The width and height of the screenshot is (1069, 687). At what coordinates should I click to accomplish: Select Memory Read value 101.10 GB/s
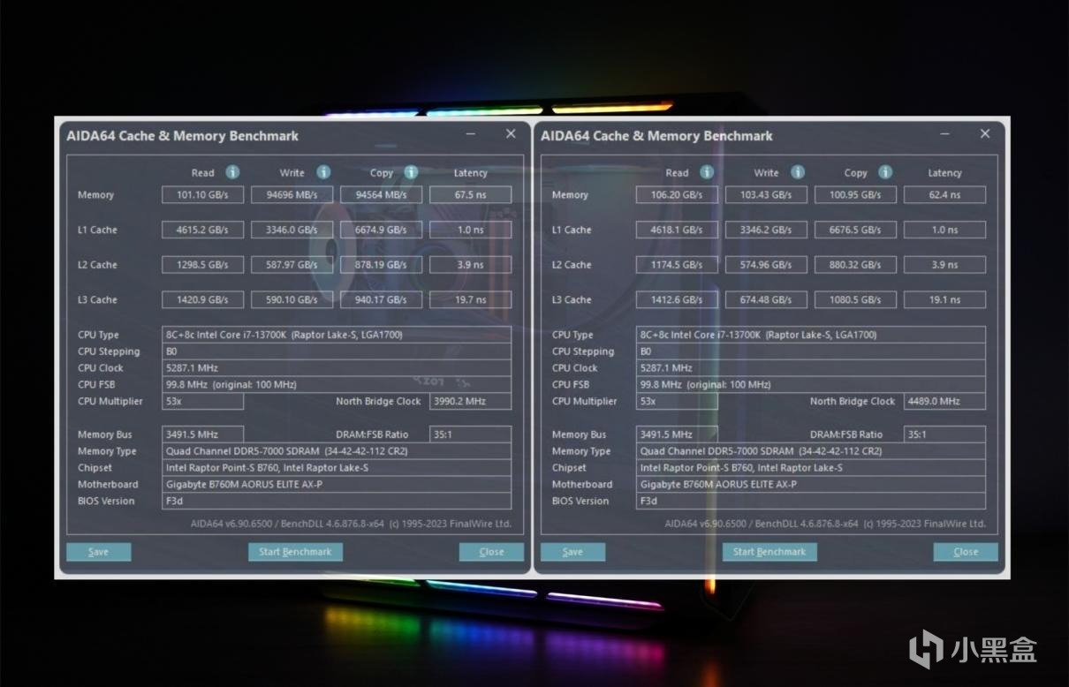click(202, 194)
